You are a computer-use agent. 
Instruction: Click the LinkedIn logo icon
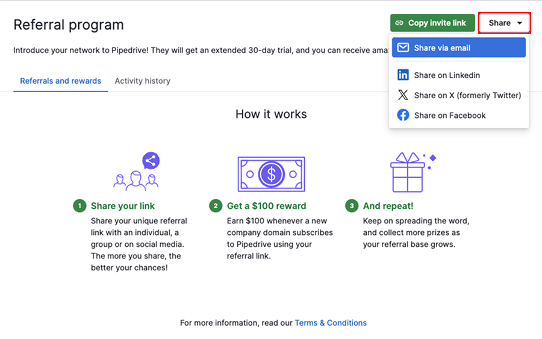coord(403,75)
